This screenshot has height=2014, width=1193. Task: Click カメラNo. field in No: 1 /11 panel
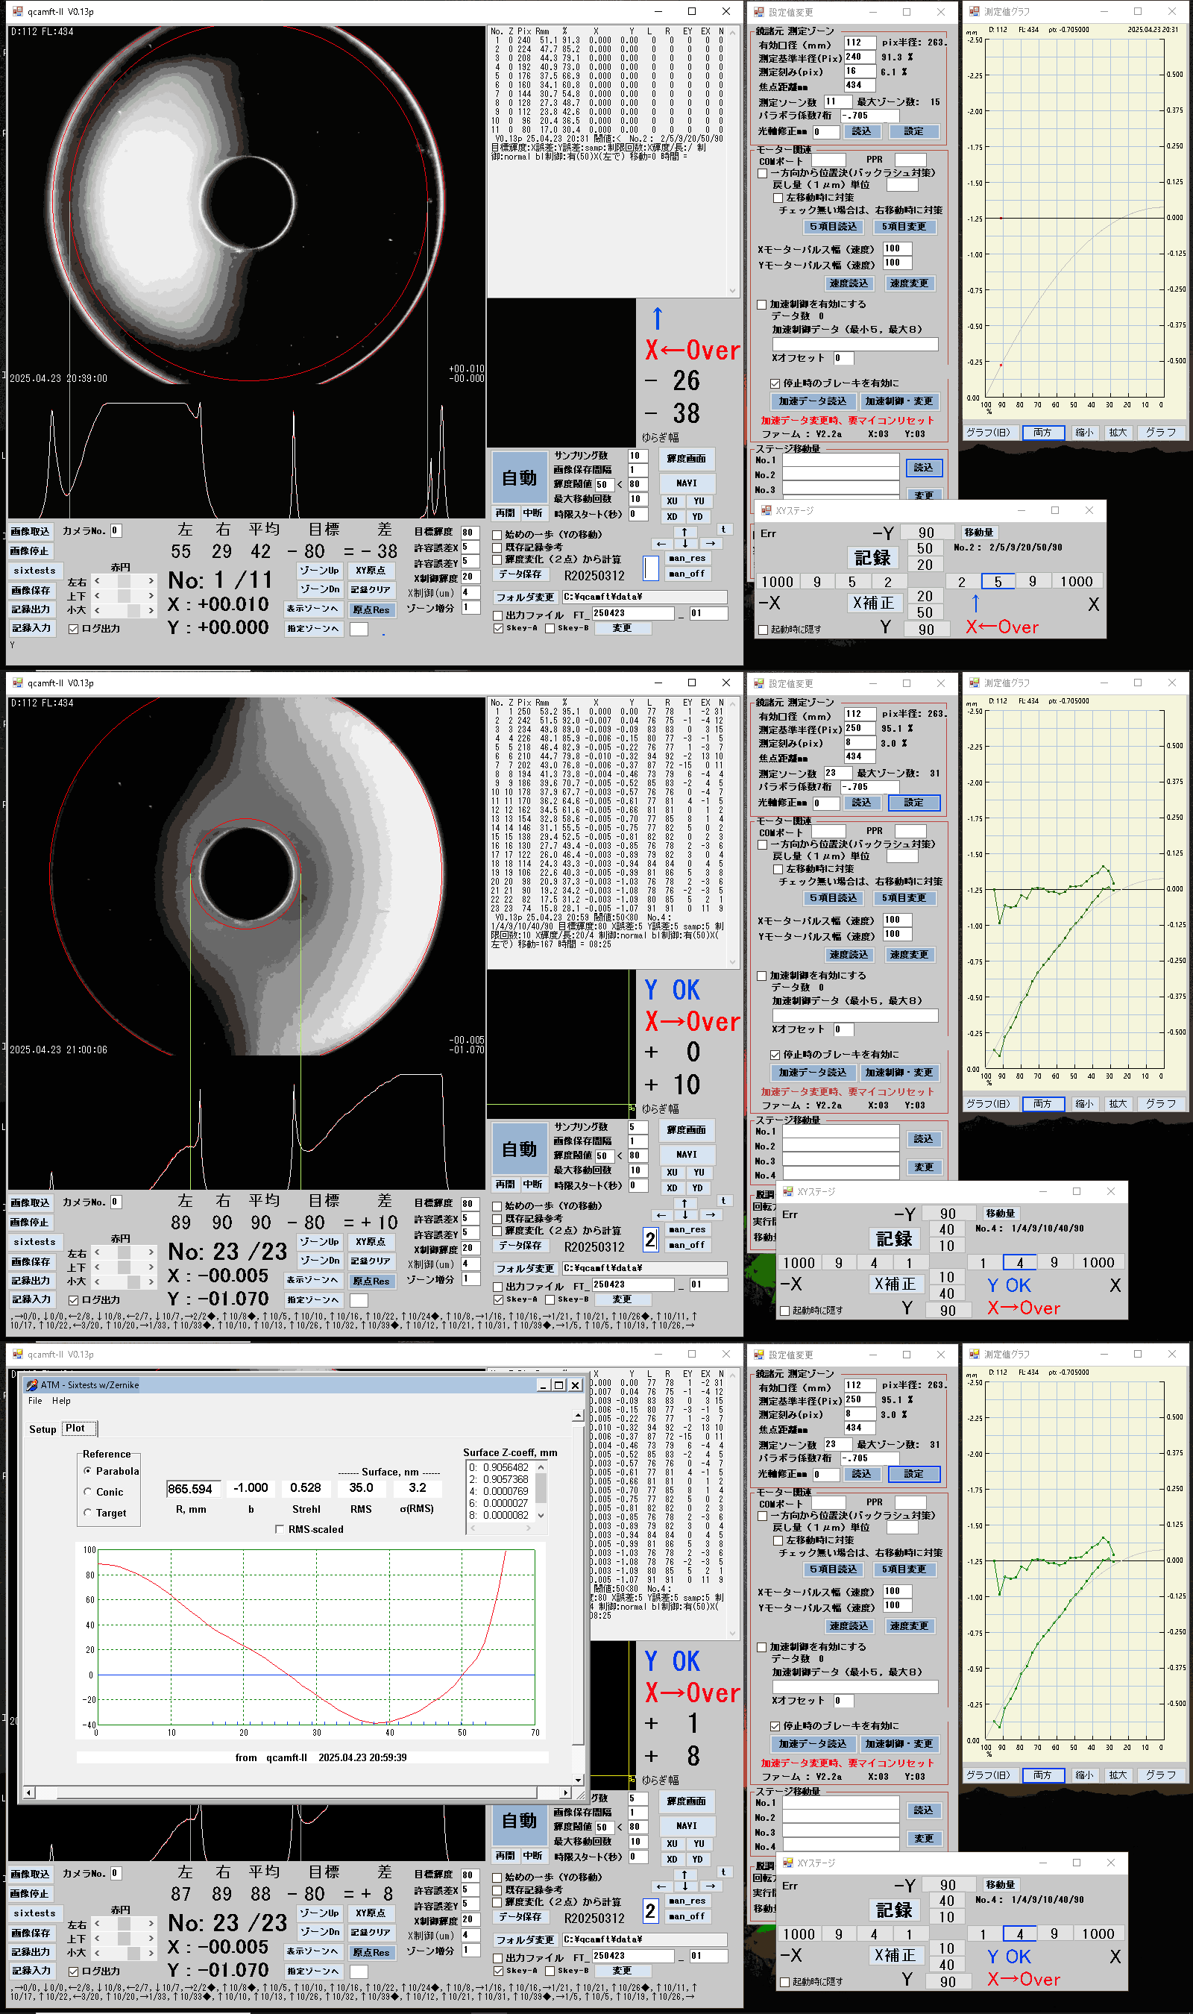pos(116,530)
